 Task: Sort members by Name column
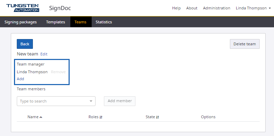tap(35, 117)
